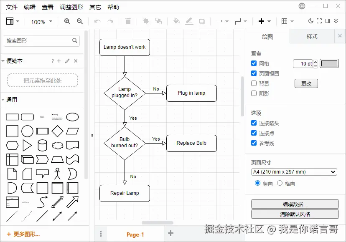Screen dimensions: 346x242
Task: Enable the 阴影 shadow checkbox
Action: (x=254, y=93)
